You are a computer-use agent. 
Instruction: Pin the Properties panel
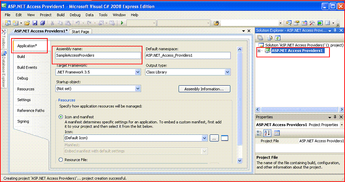click(x=336, y=117)
